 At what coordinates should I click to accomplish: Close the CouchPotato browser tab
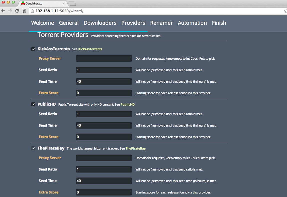coord(64,3)
